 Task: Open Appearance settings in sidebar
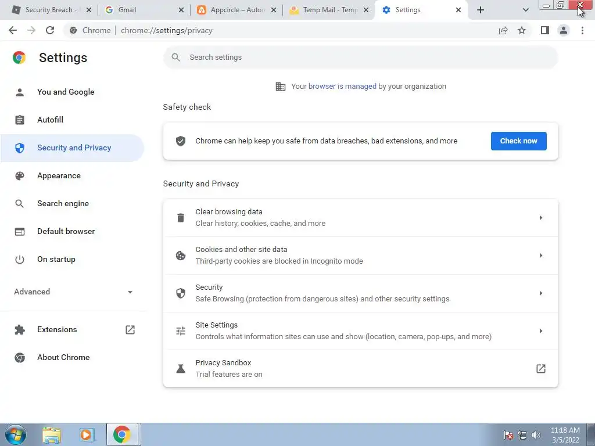pos(72,175)
